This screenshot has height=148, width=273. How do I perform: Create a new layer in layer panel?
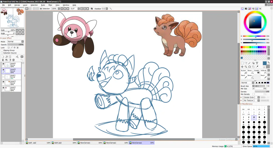[3, 57]
